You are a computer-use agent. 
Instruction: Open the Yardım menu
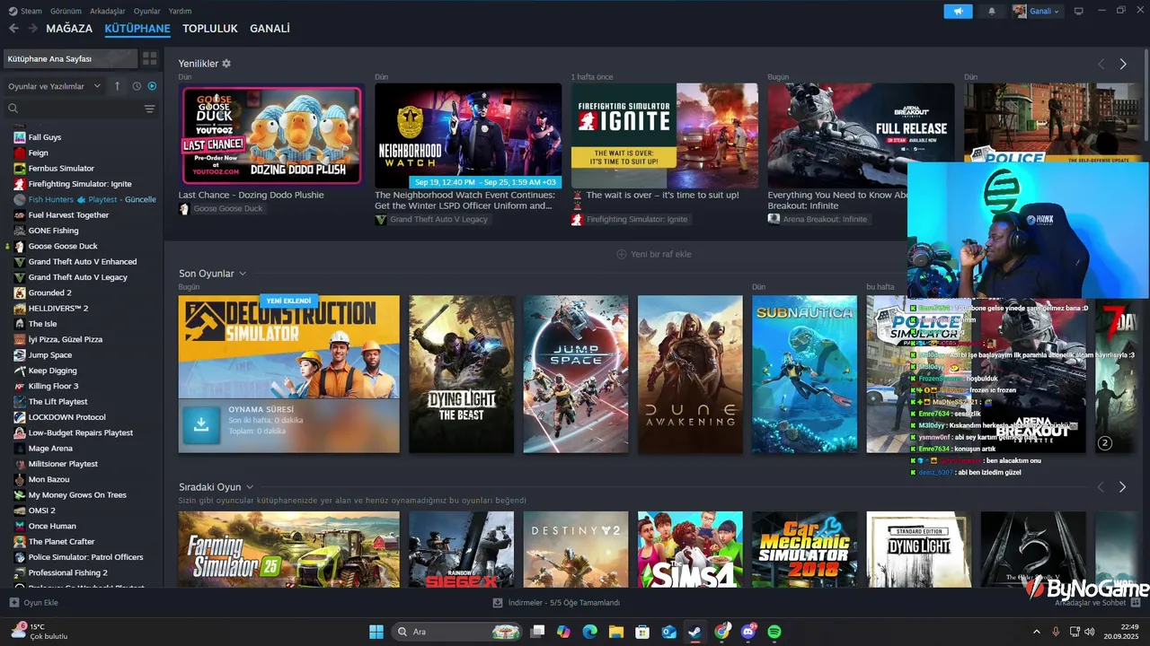(x=180, y=11)
